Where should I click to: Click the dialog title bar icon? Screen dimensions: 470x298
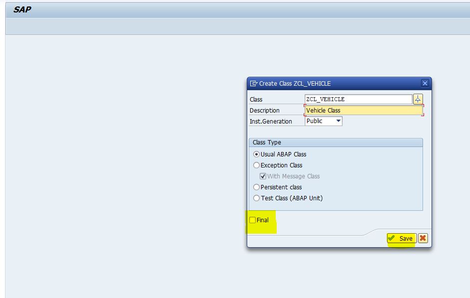254,84
